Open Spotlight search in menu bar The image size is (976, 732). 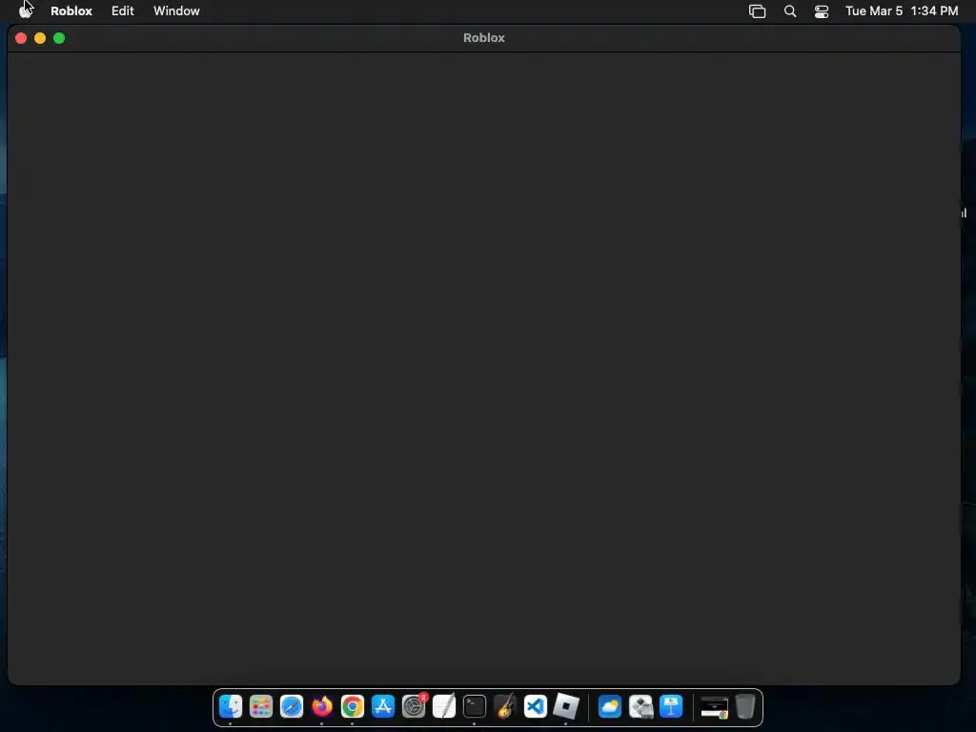click(790, 11)
